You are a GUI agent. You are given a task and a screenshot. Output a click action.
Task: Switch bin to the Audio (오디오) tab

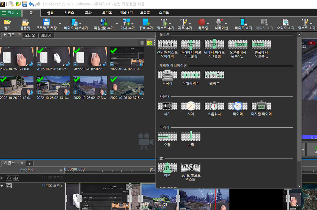click(30, 36)
